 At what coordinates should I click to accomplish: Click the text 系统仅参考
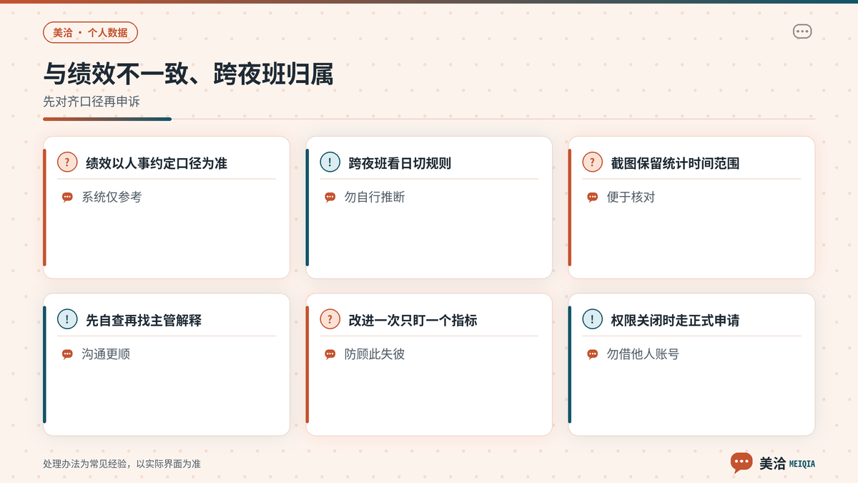click(112, 197)
